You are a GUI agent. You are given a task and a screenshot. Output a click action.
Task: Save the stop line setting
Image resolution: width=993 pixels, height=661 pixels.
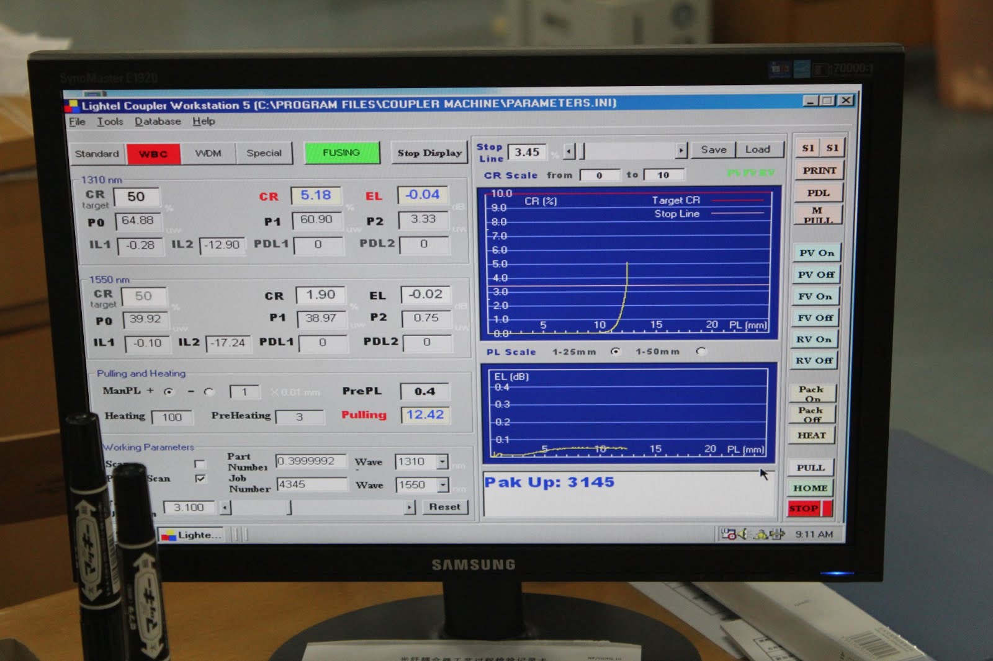pyautogui.click(x=714, y=149)
